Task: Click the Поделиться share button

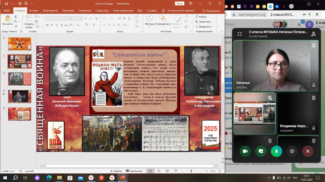Action: click(x=211, y=11)
